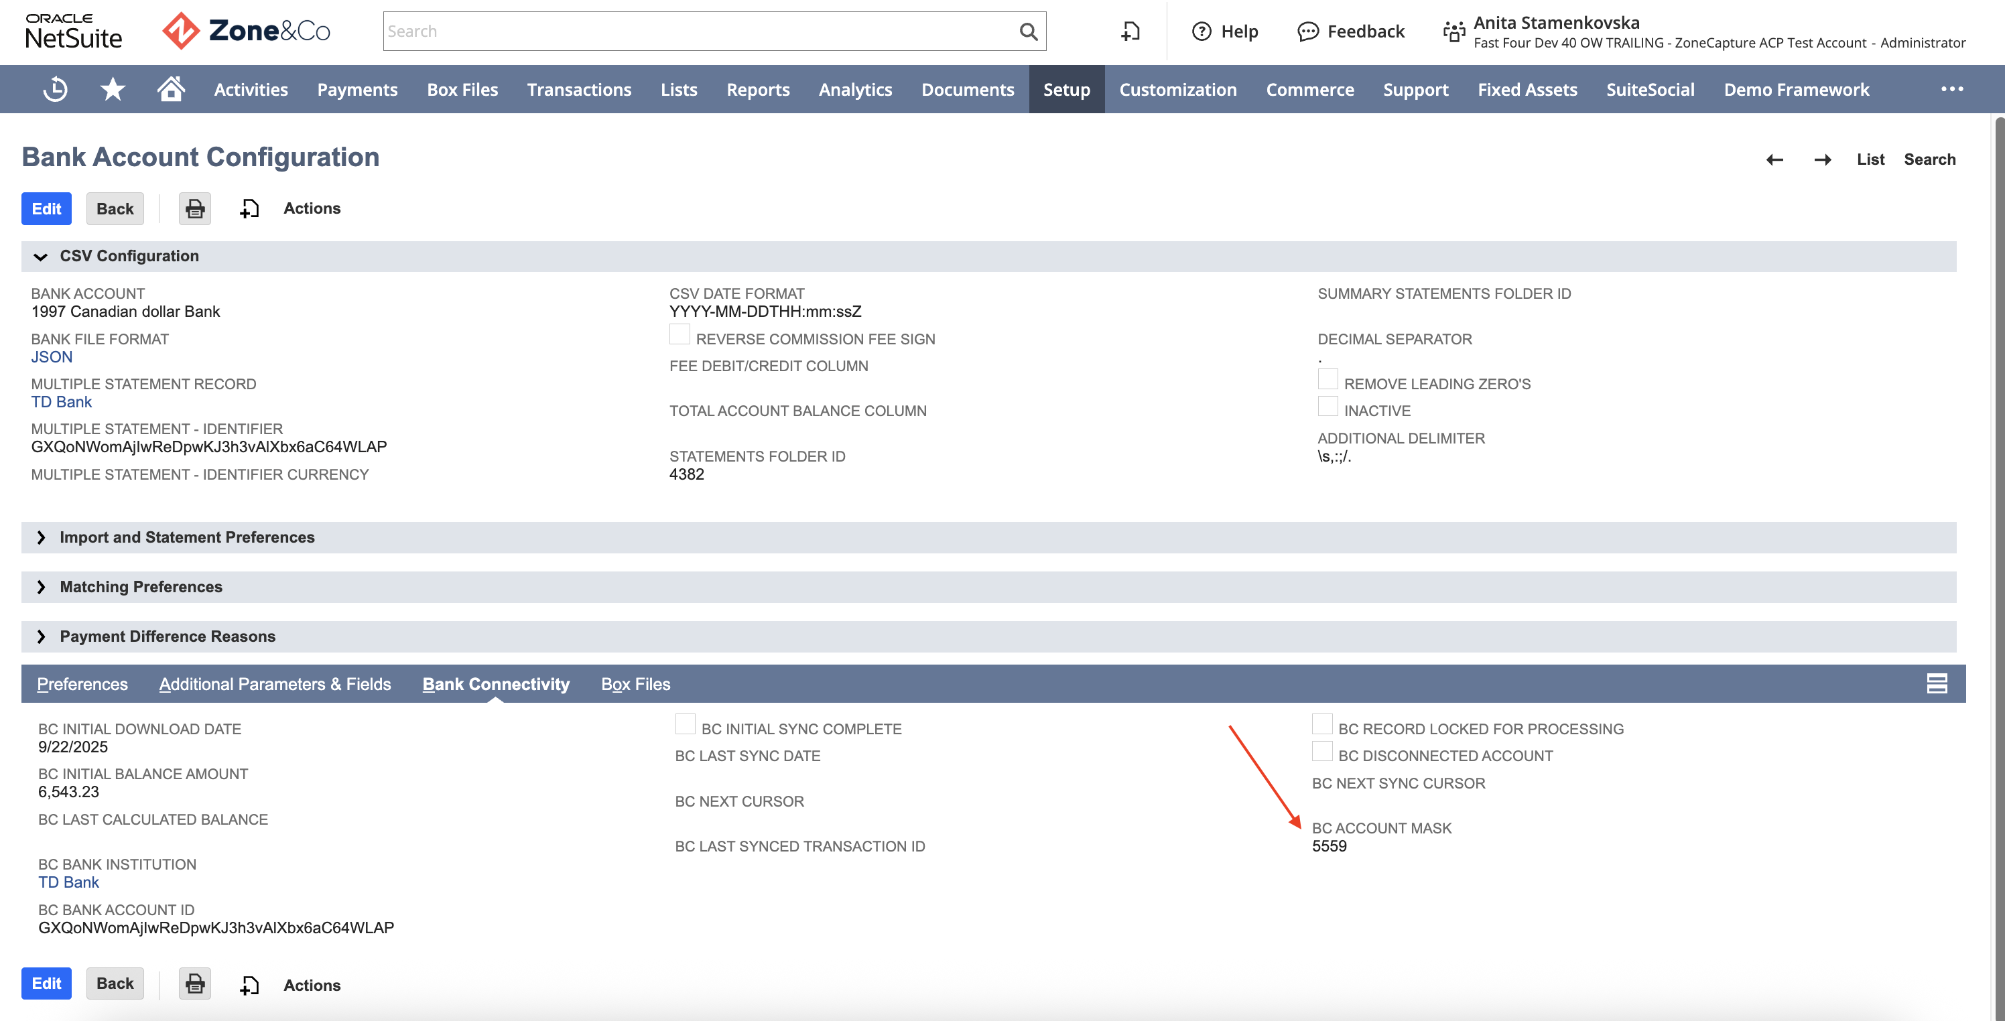Open the Box Files navigation menu
Viewport: 2005px width, 1021px height.
click(x=462, y=90)
